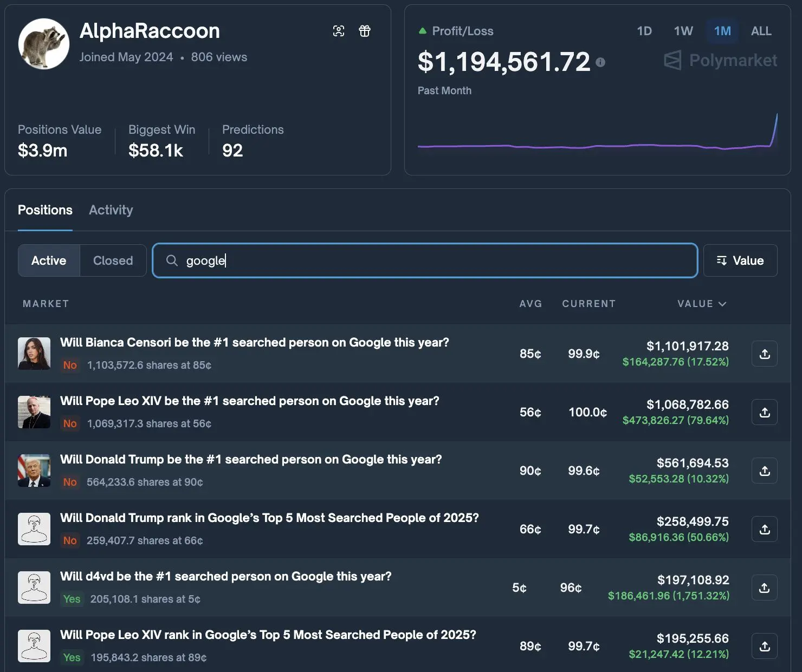This screenshot has height=672, width=802.
Task: Open Will Pope Leo XIV be #1 searched market
Action: [x=250, y=401]
